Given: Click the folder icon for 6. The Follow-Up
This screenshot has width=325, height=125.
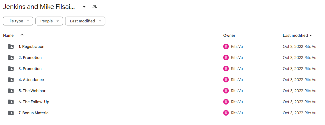Looking at the screenshot, I should (x=11, y=102).
